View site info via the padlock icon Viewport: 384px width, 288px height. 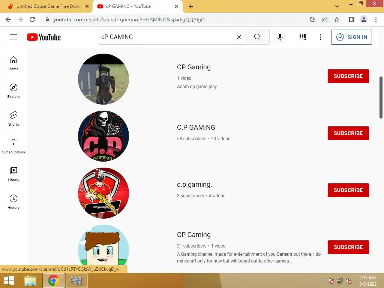coord(47,19)
